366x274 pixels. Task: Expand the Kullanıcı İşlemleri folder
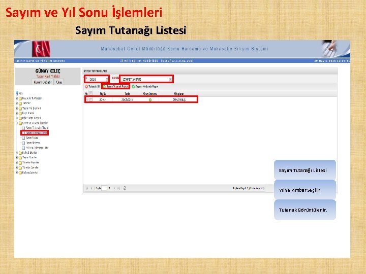click(17, 173)
